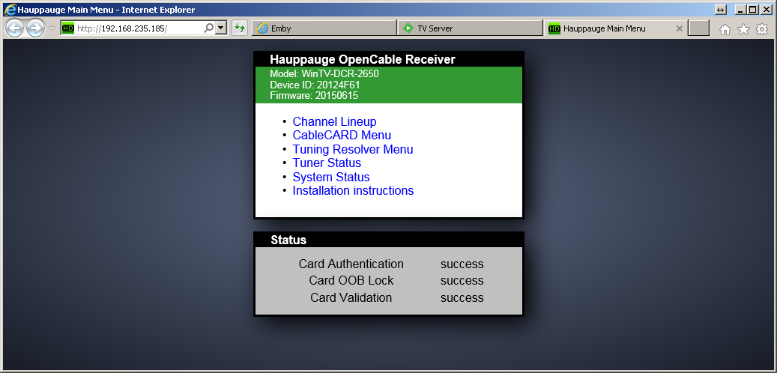Click the success value for Card Authentication
777x373 pixels.
462,264
